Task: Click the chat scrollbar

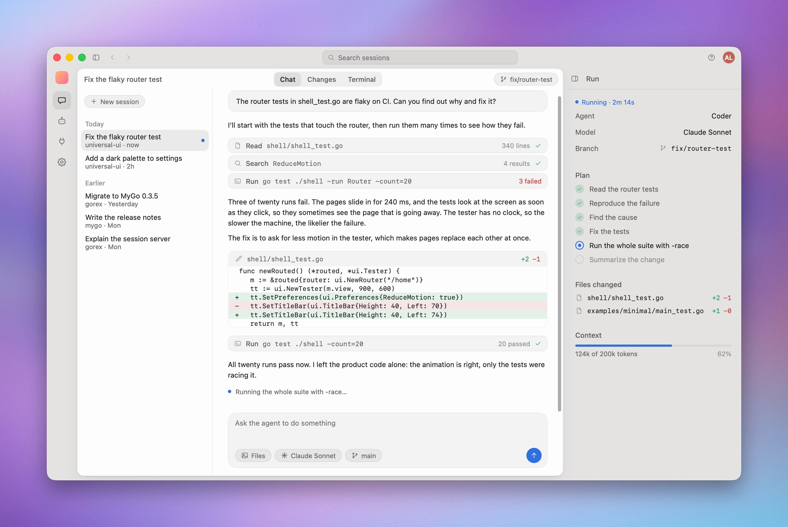Action: (559, 254)
